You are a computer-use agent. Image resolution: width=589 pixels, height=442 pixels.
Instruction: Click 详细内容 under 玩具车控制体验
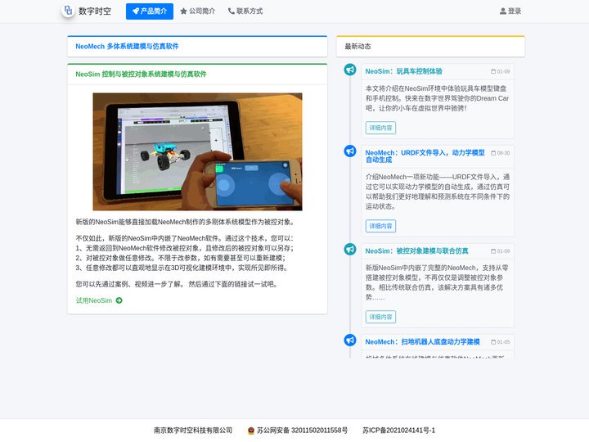tap(380, 128)
